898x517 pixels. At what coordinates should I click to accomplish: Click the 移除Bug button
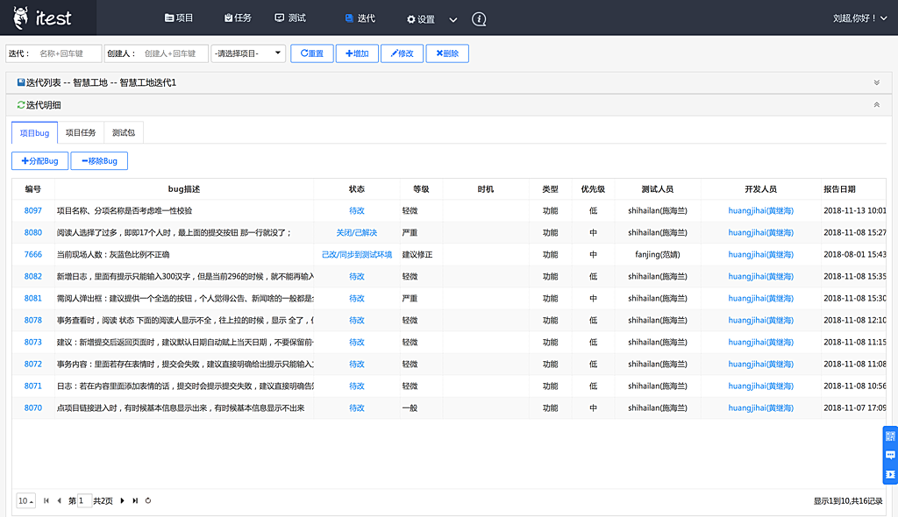(x=99, y=161)
